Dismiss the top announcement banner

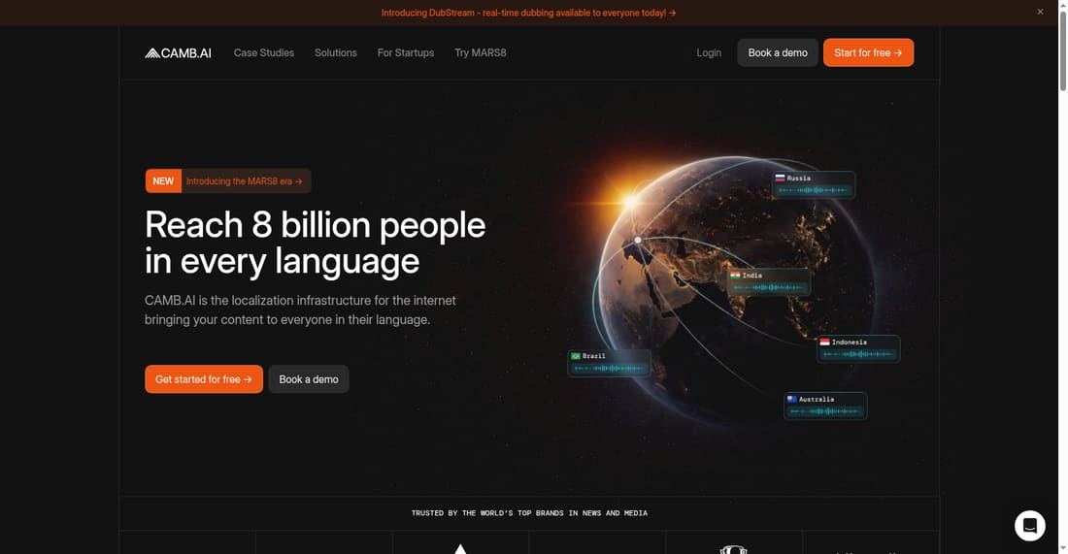tap(1040, 12)
